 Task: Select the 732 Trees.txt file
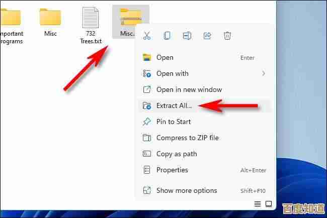[x=91, y=23]
